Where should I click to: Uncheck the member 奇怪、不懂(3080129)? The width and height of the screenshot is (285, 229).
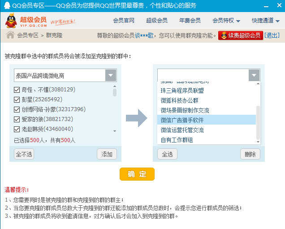(x=17, y=90)
